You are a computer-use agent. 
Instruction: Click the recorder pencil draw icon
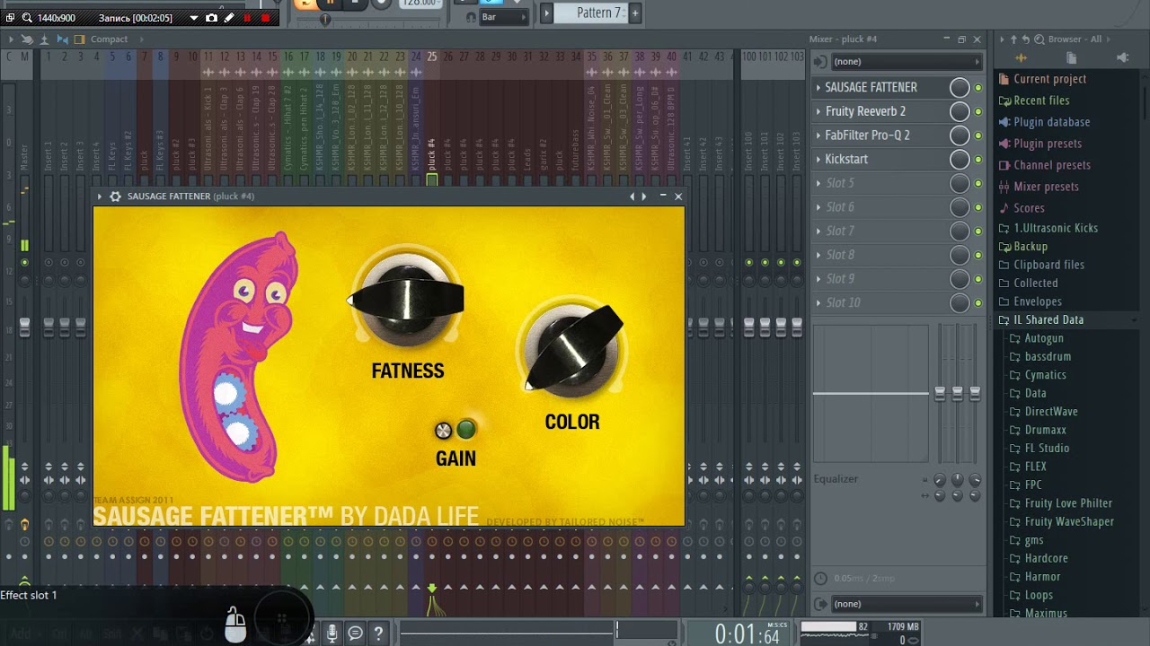pyautogui.click(x=229, y=18)
